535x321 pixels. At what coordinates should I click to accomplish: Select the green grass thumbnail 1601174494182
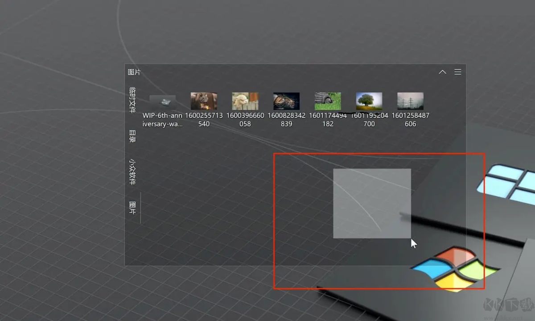tap(328, 101)
